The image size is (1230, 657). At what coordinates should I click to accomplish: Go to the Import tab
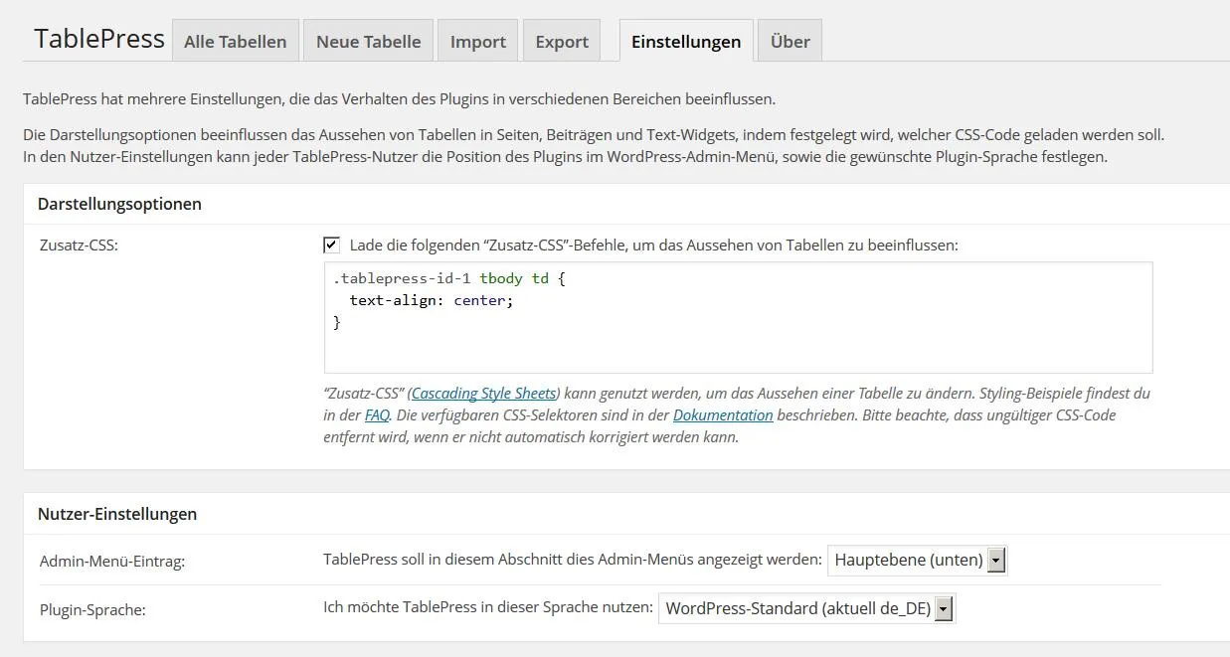478,41
